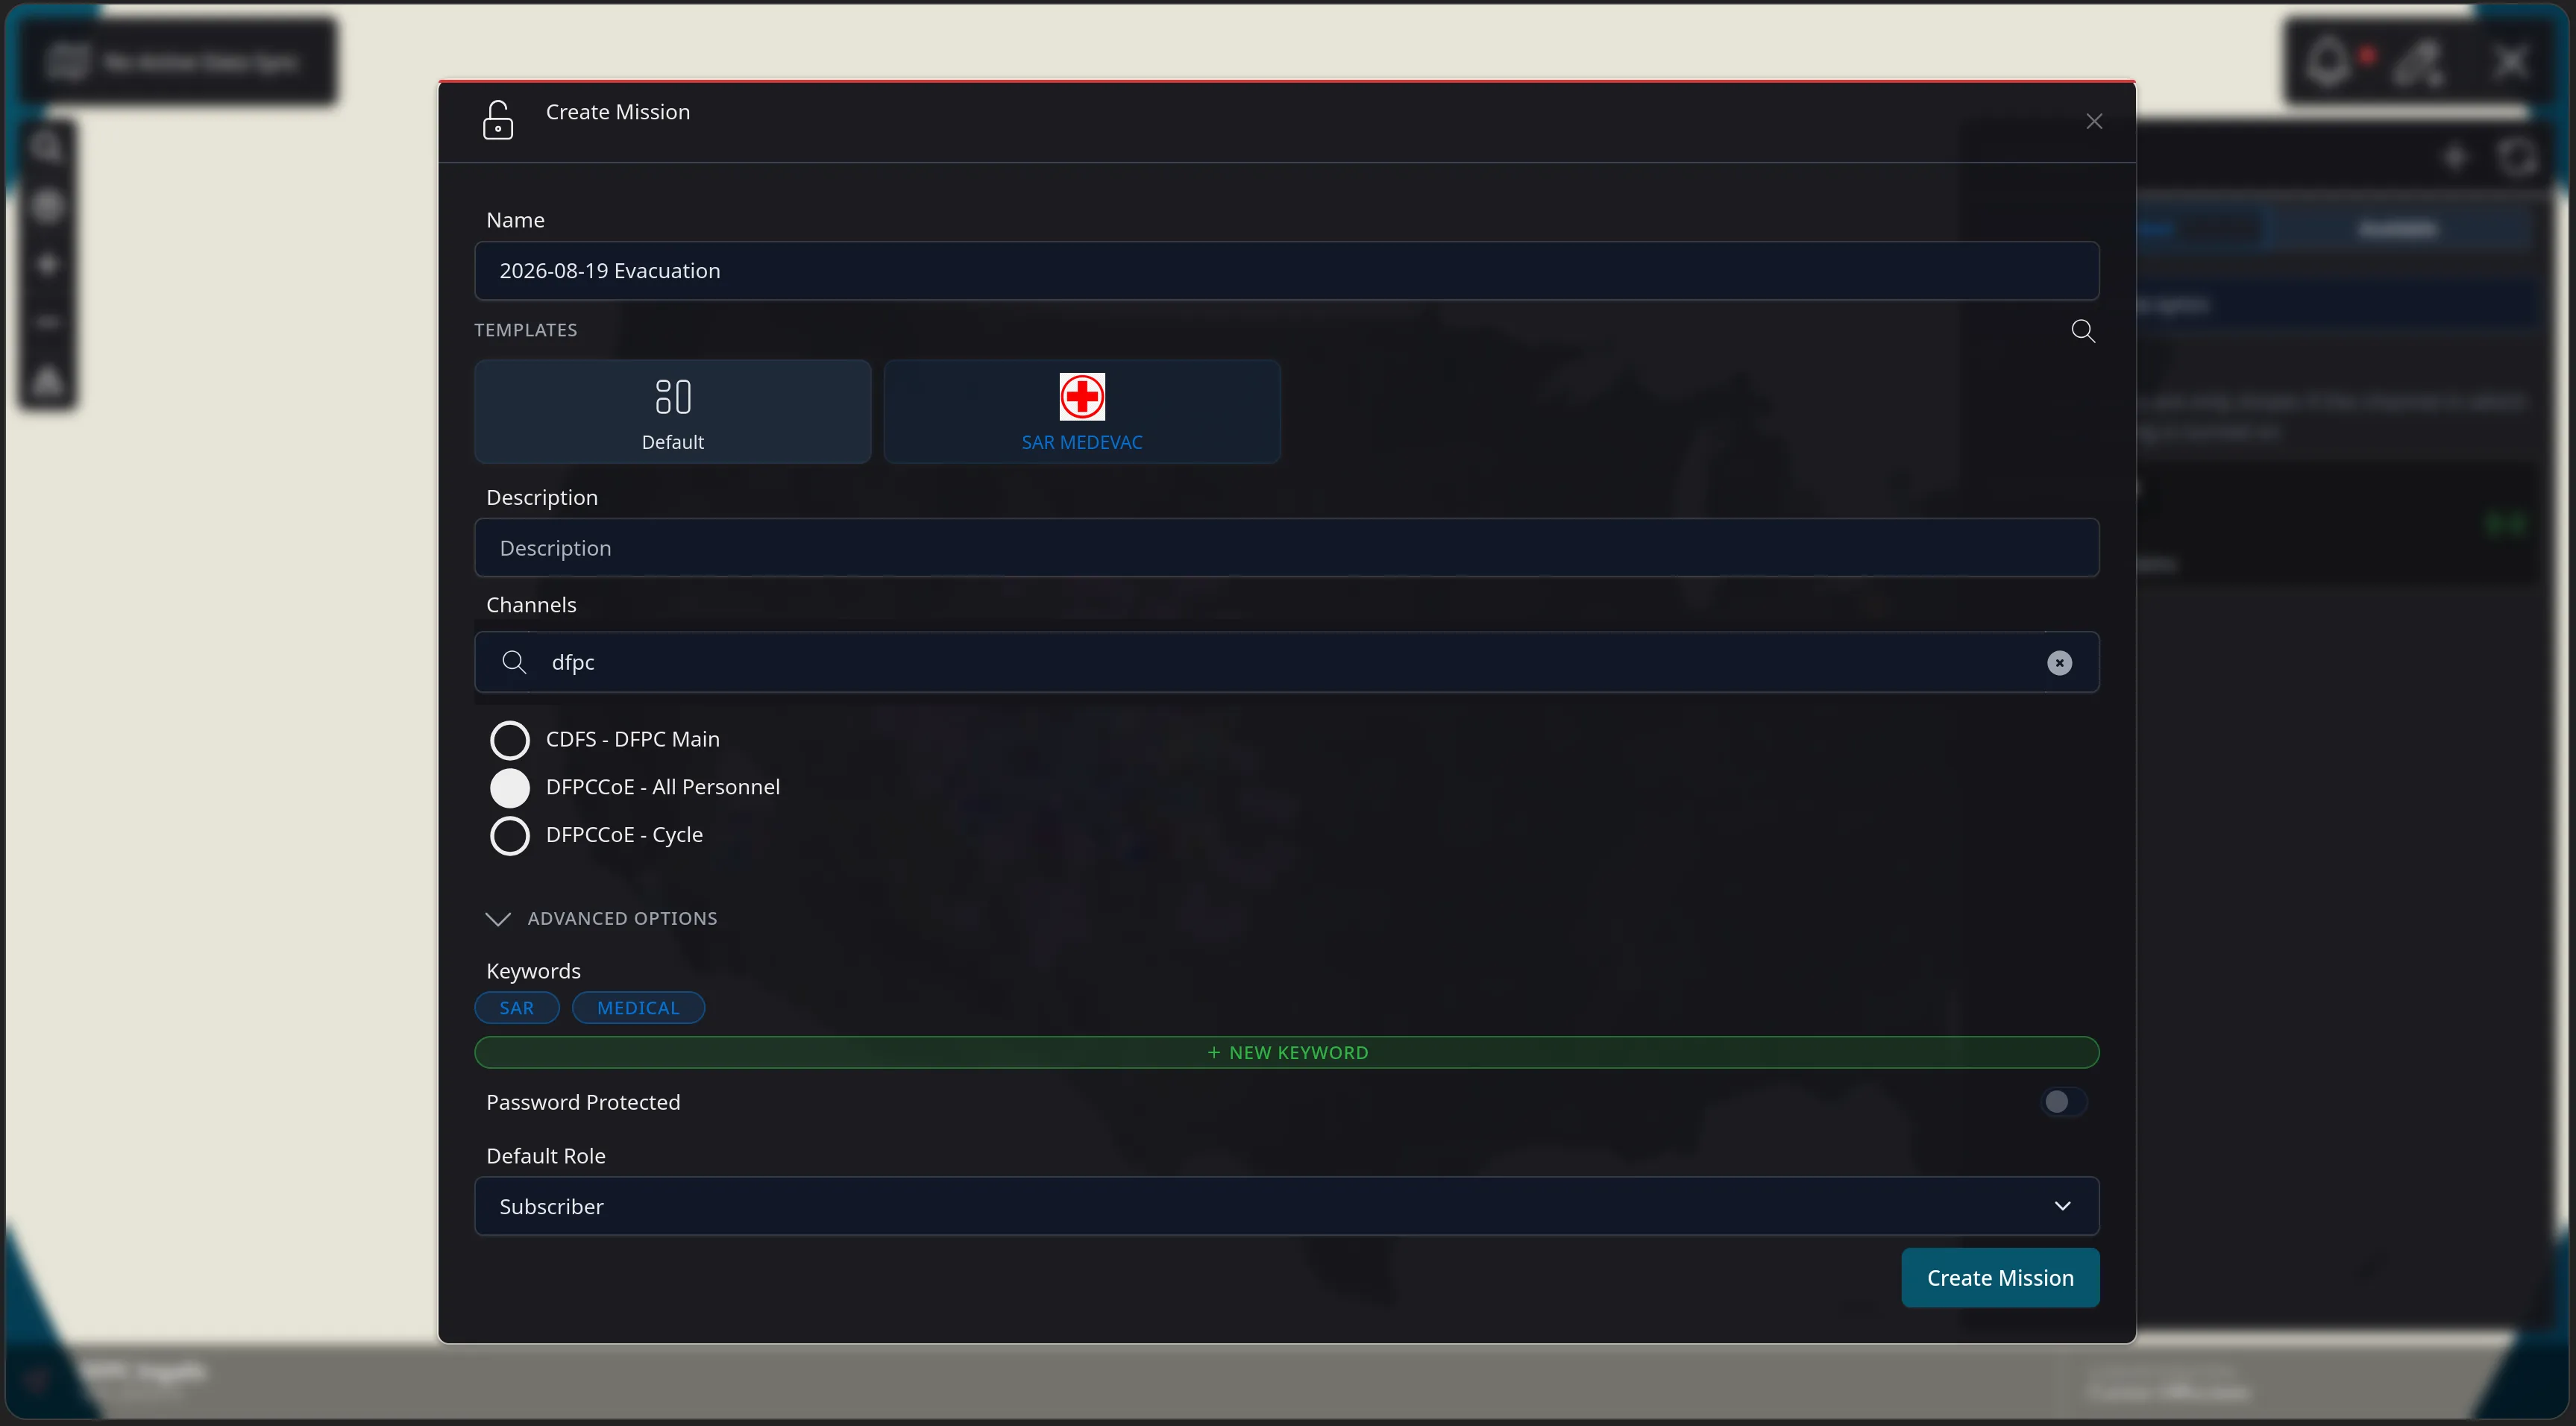This screenshot has width=2576, height=1426.
Task: Open notifications bell in background window
Action: (2329, 62)
